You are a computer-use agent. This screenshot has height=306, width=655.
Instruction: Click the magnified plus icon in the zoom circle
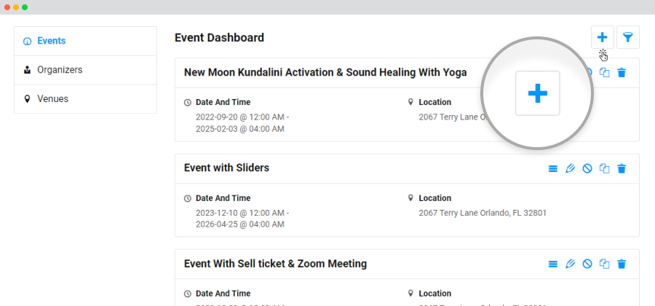point(538,93)
